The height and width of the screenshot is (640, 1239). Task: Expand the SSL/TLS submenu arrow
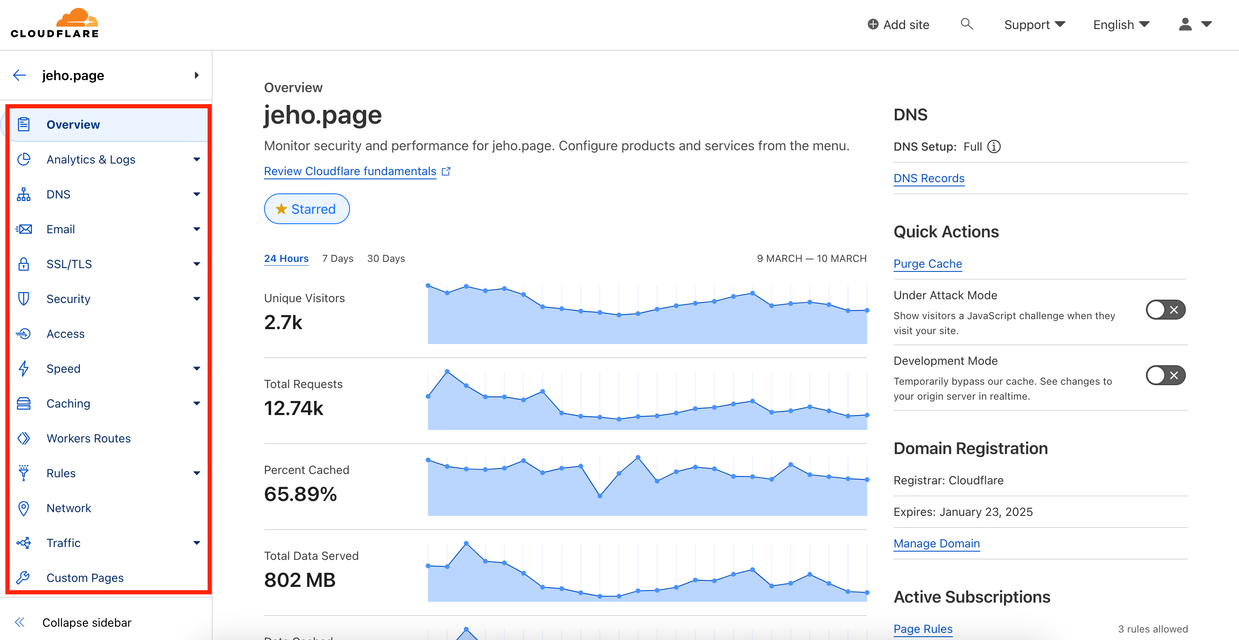click(197, 264)
